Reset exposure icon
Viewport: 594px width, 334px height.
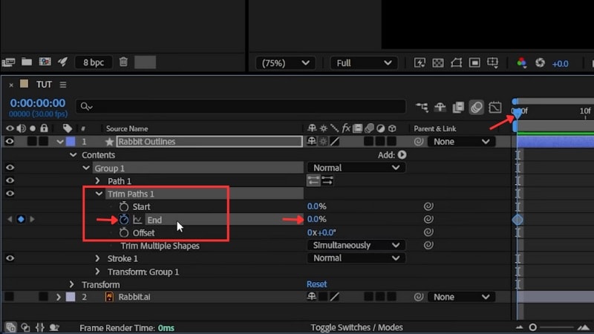pos(541,63)
